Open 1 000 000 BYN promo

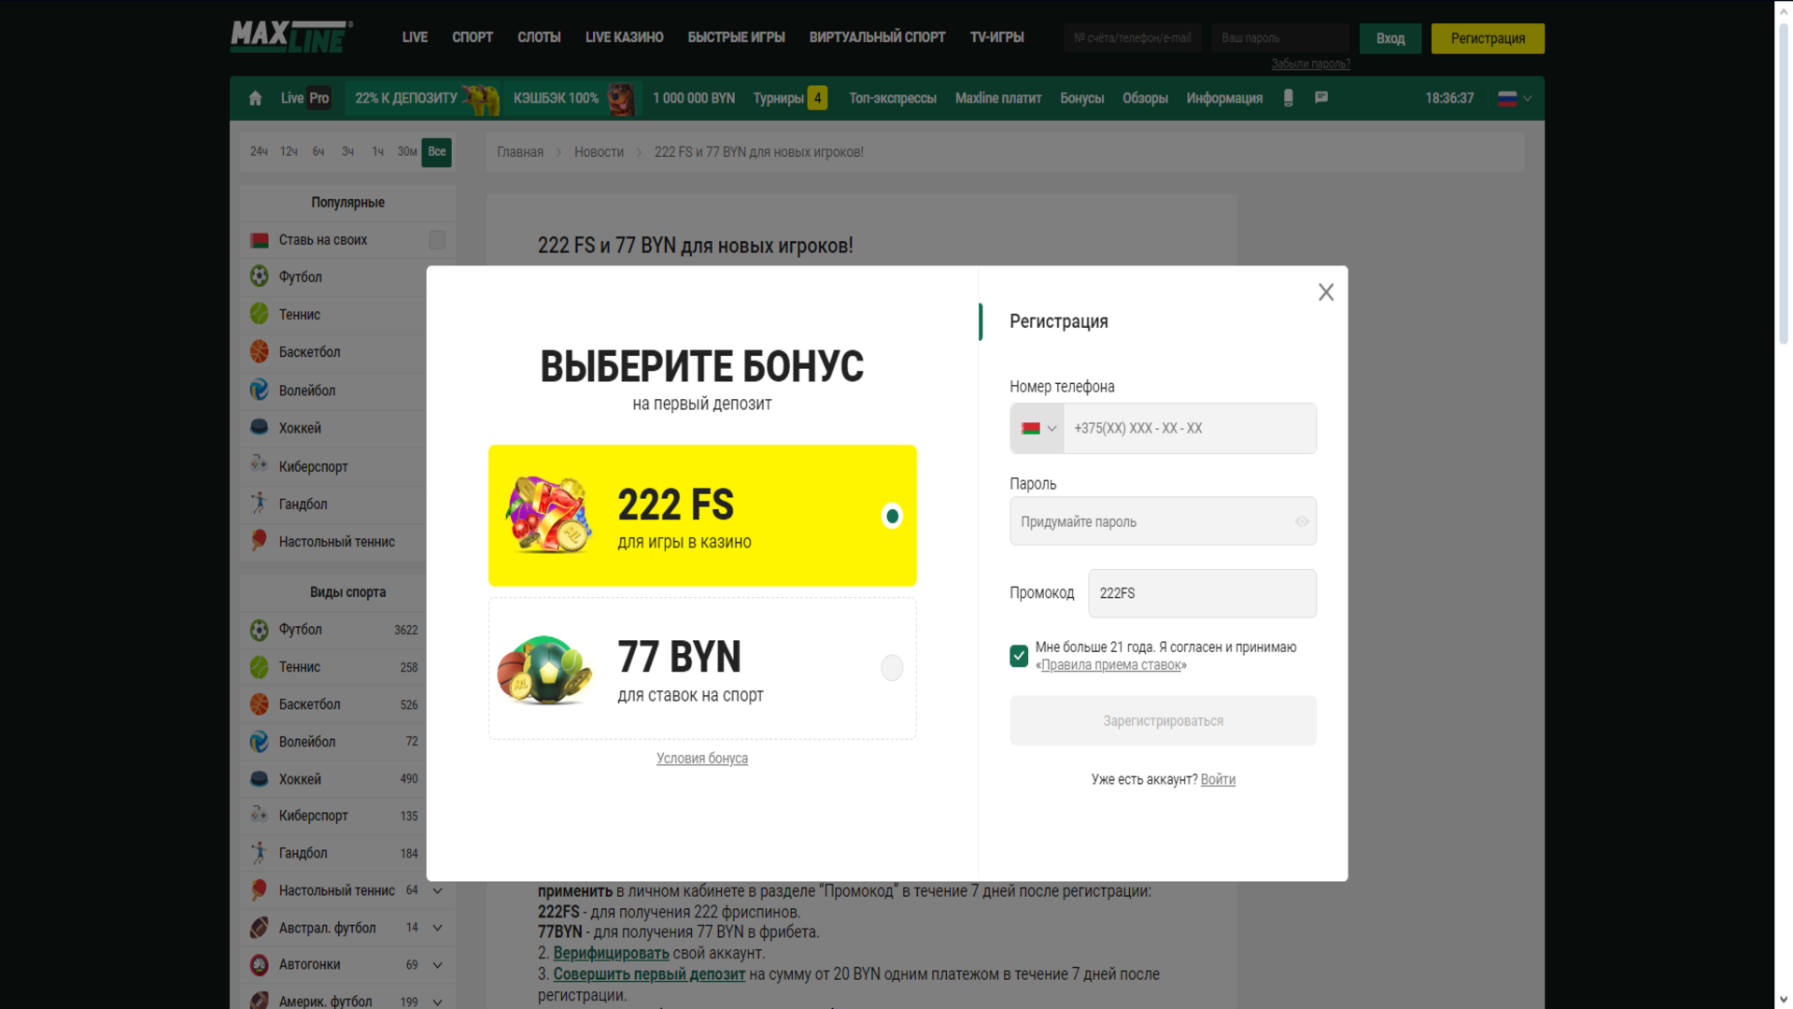[694, 98]
